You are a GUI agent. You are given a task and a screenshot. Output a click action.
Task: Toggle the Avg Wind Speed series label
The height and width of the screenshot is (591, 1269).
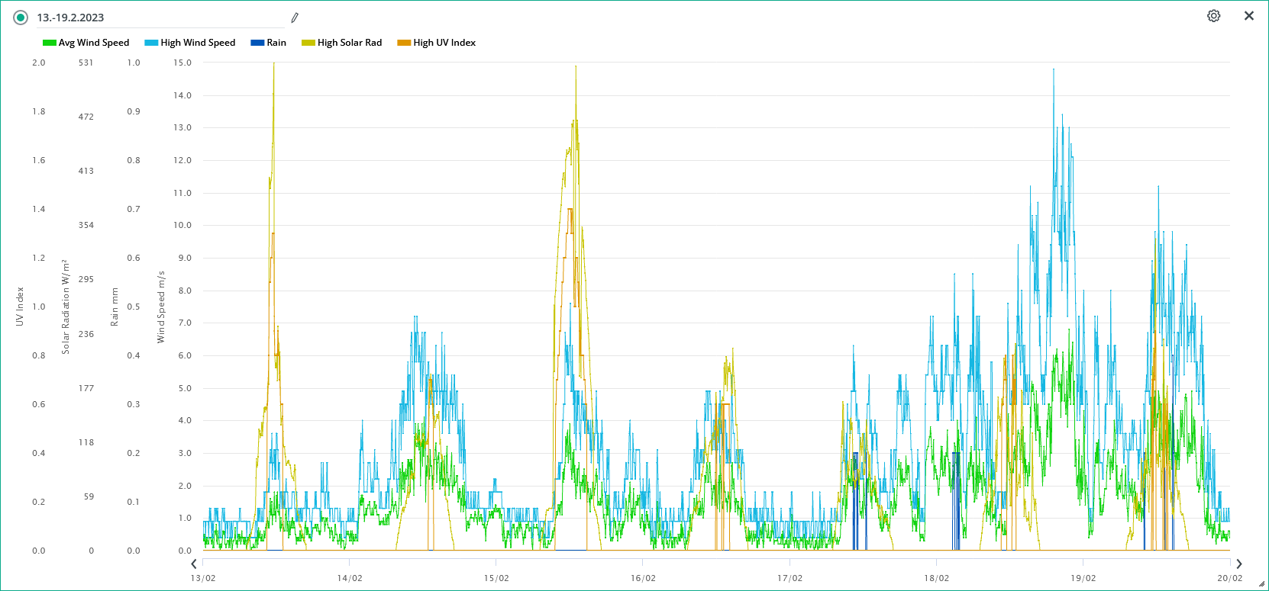(94, 43)
